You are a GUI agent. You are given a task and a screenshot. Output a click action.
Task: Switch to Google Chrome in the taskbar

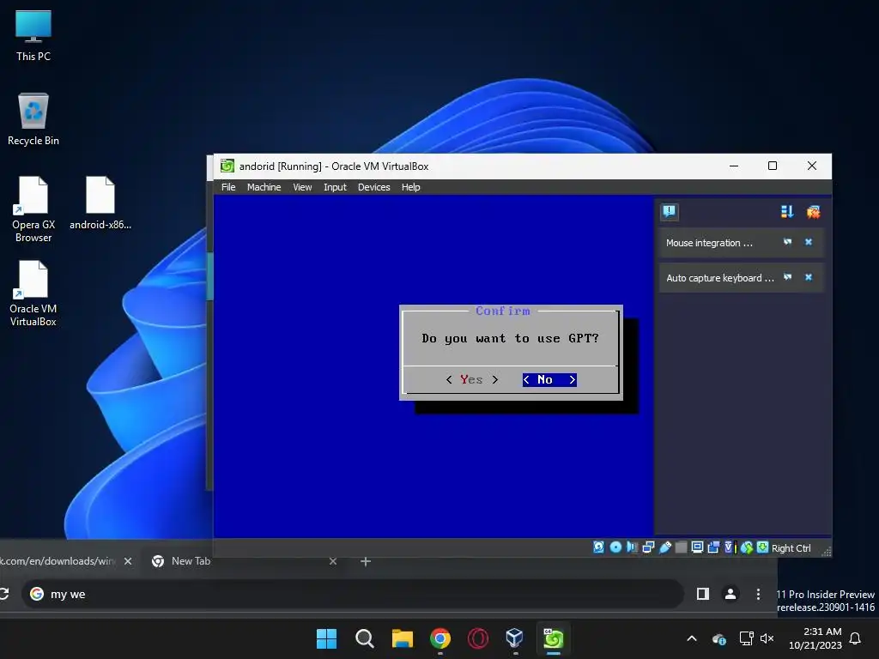pos(440,638)
